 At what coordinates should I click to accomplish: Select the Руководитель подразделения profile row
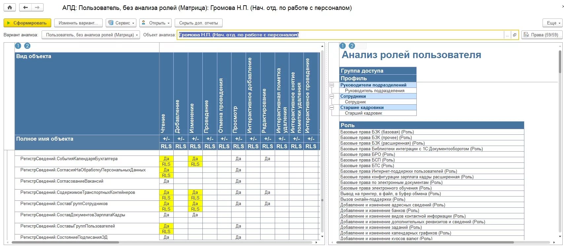point(378,91)
